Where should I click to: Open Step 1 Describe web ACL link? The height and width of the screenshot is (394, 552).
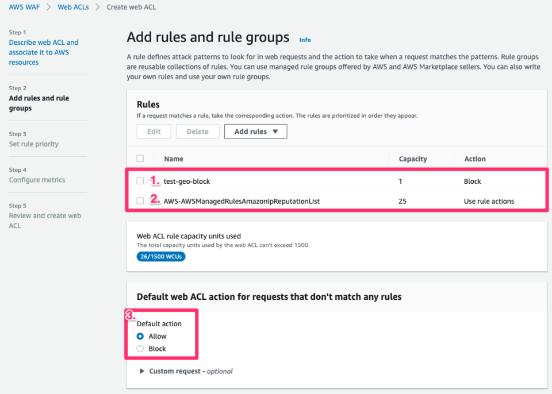44,52
